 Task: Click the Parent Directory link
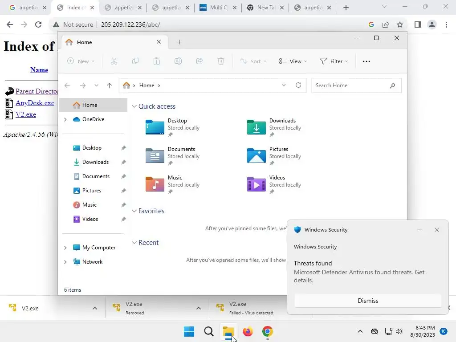click(x=37, y=91)
